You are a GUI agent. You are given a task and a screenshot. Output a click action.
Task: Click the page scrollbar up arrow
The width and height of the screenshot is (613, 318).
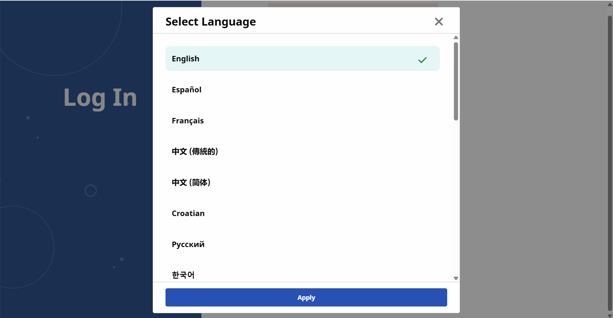(610, 4)
